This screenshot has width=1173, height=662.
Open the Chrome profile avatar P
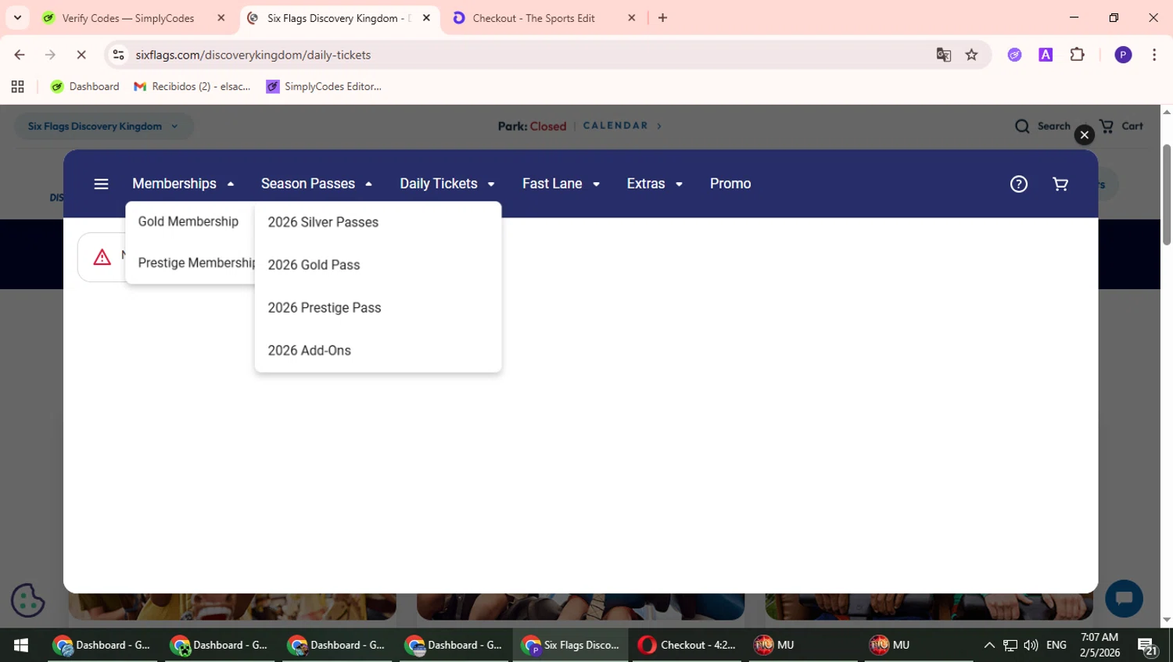tap(1123, 55)
